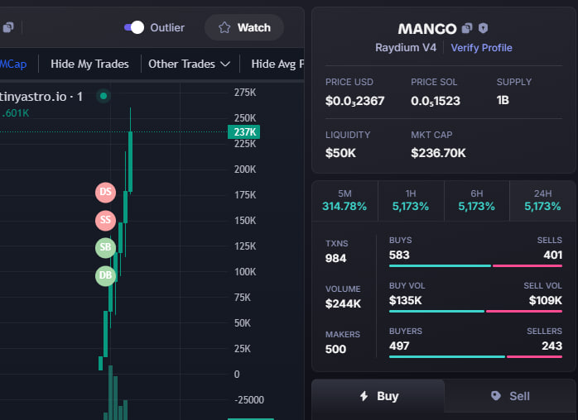Toggle the Outlier switch

point(134,27)
